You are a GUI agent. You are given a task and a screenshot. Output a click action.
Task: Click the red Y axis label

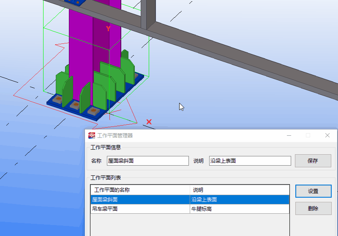[108, 28]
